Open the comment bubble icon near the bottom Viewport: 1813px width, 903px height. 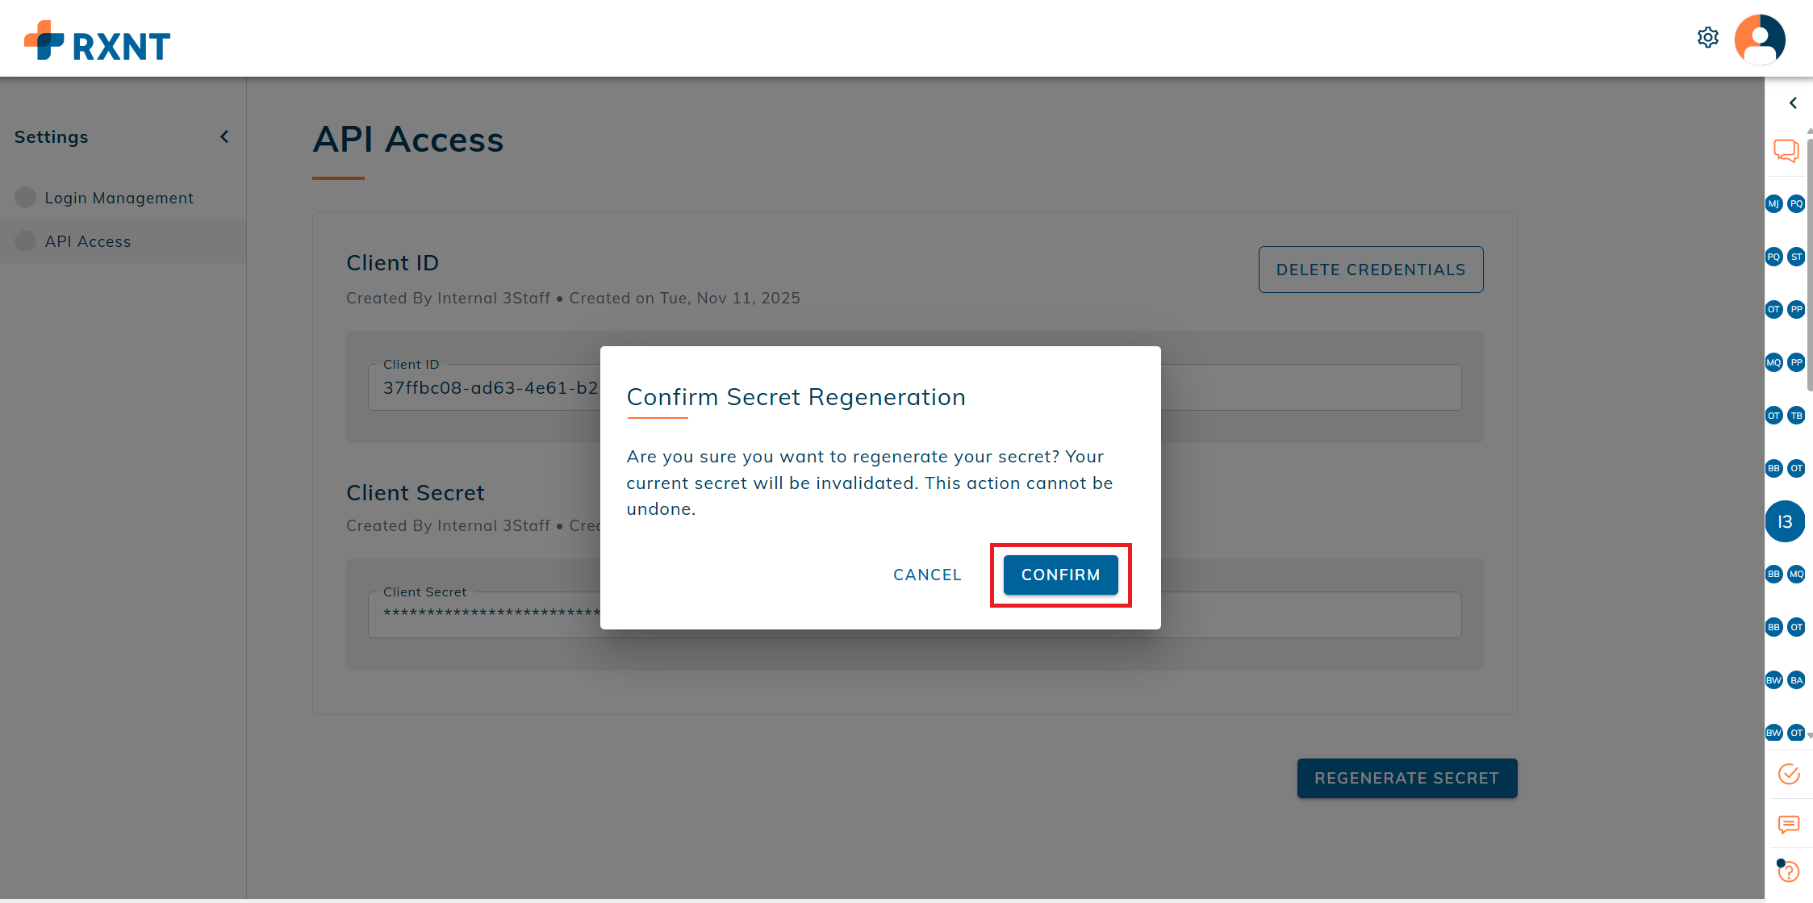click(x=1788, y=825)
